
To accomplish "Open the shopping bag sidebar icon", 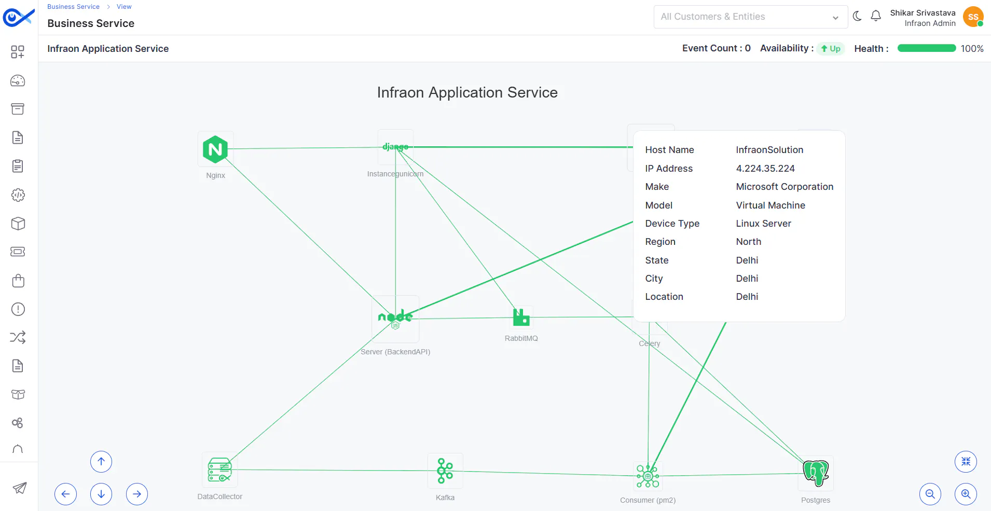I will pyautogui.click(x=18, y=281).
